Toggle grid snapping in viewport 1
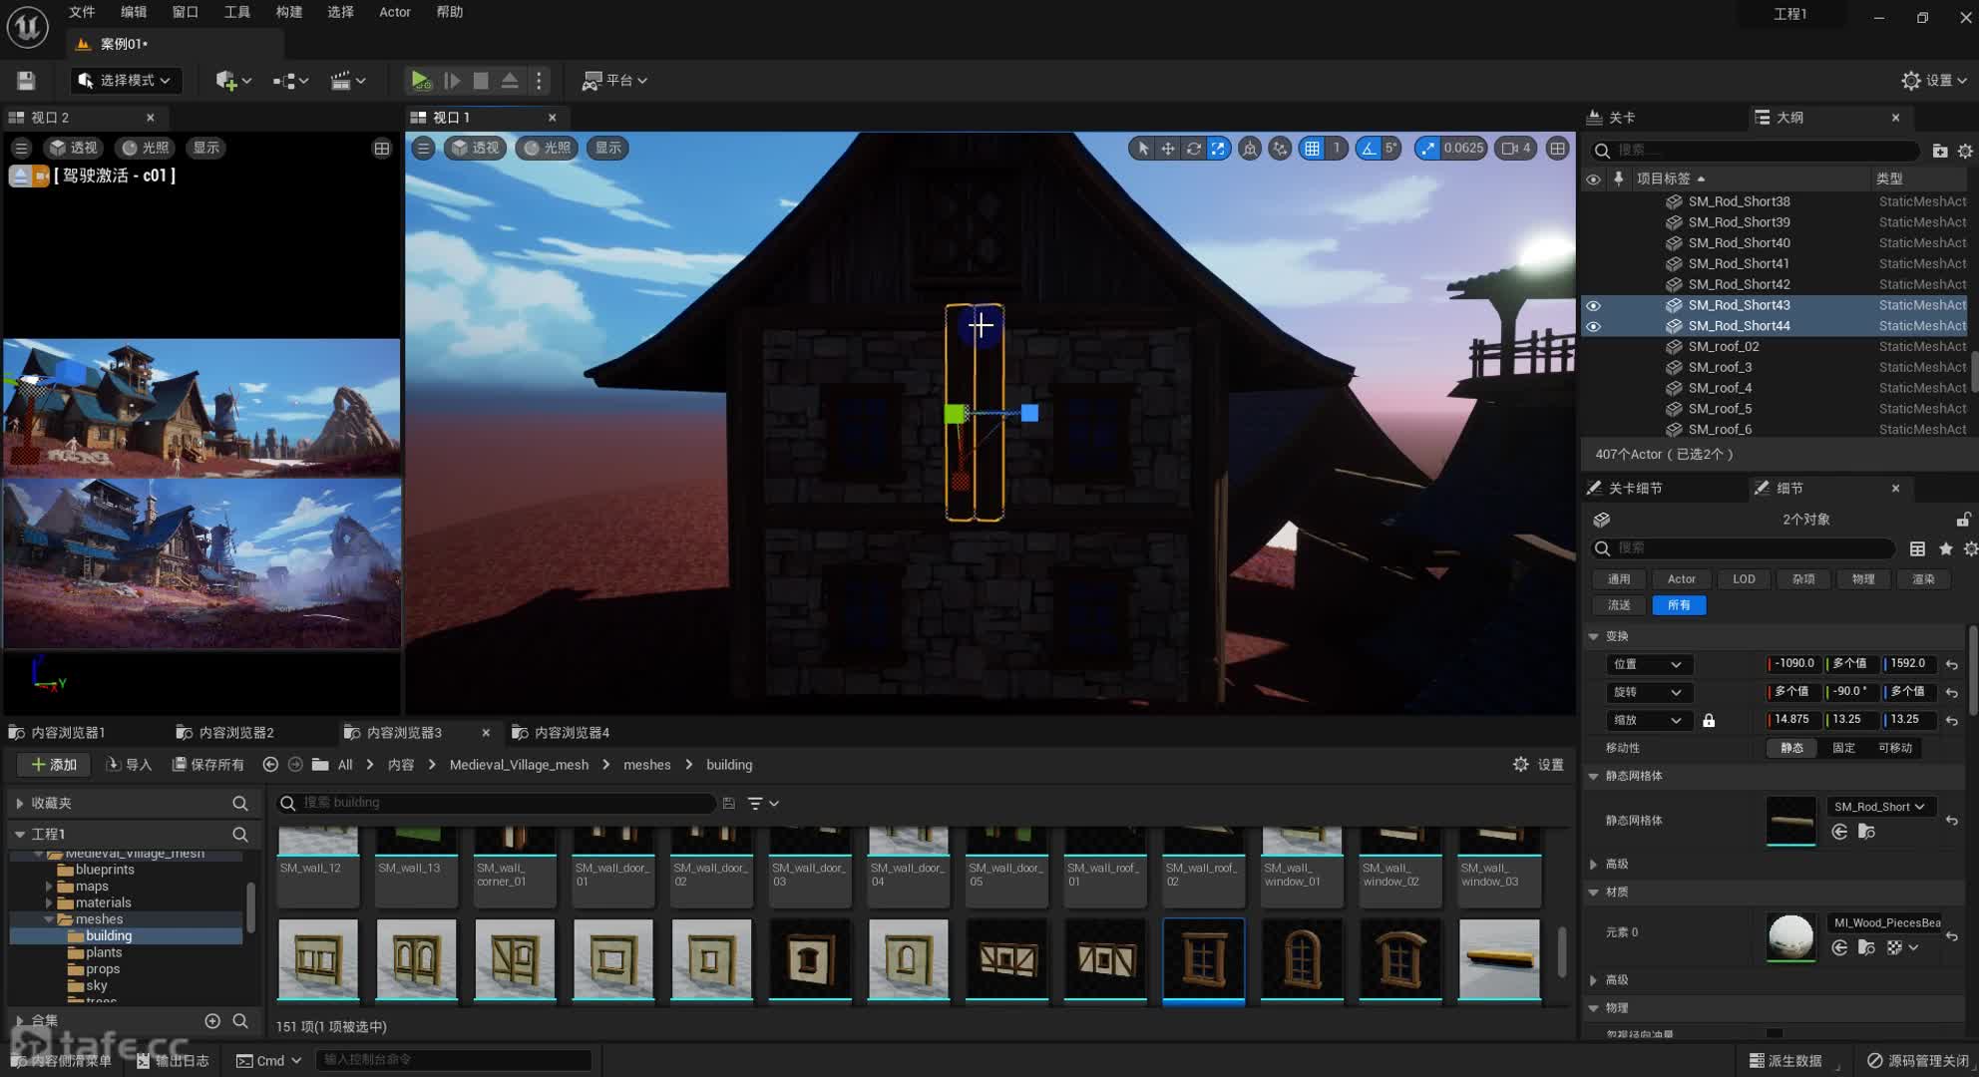 point(1313,149)
